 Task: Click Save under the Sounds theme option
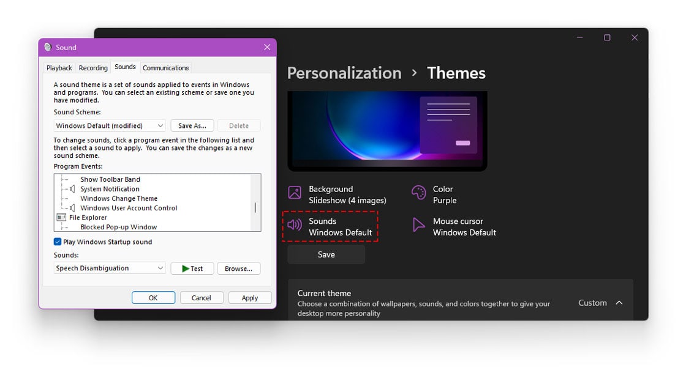(x=326, y=254)
